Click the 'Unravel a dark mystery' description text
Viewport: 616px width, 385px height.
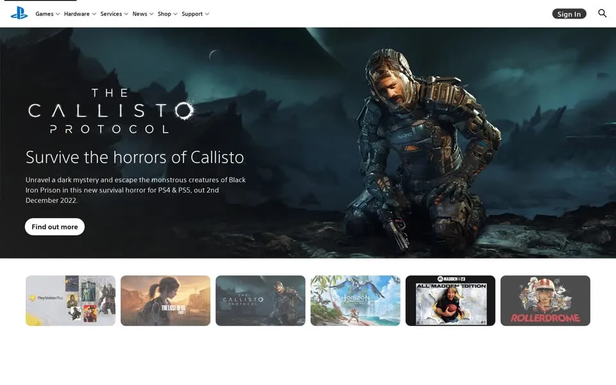click(x=135, y=190)
